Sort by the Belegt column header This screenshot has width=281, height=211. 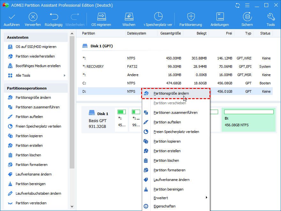coord(201,33)
